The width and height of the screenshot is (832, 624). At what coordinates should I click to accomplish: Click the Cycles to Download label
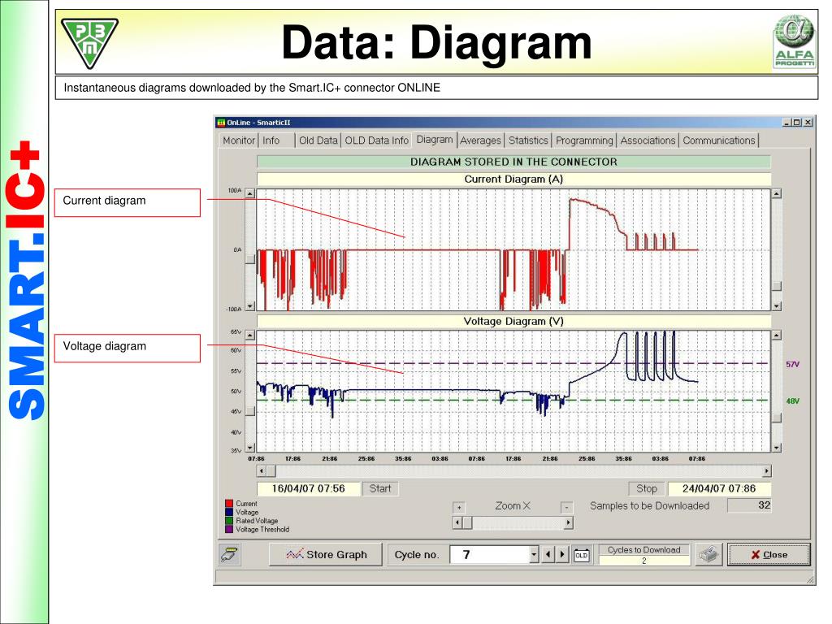644,550
